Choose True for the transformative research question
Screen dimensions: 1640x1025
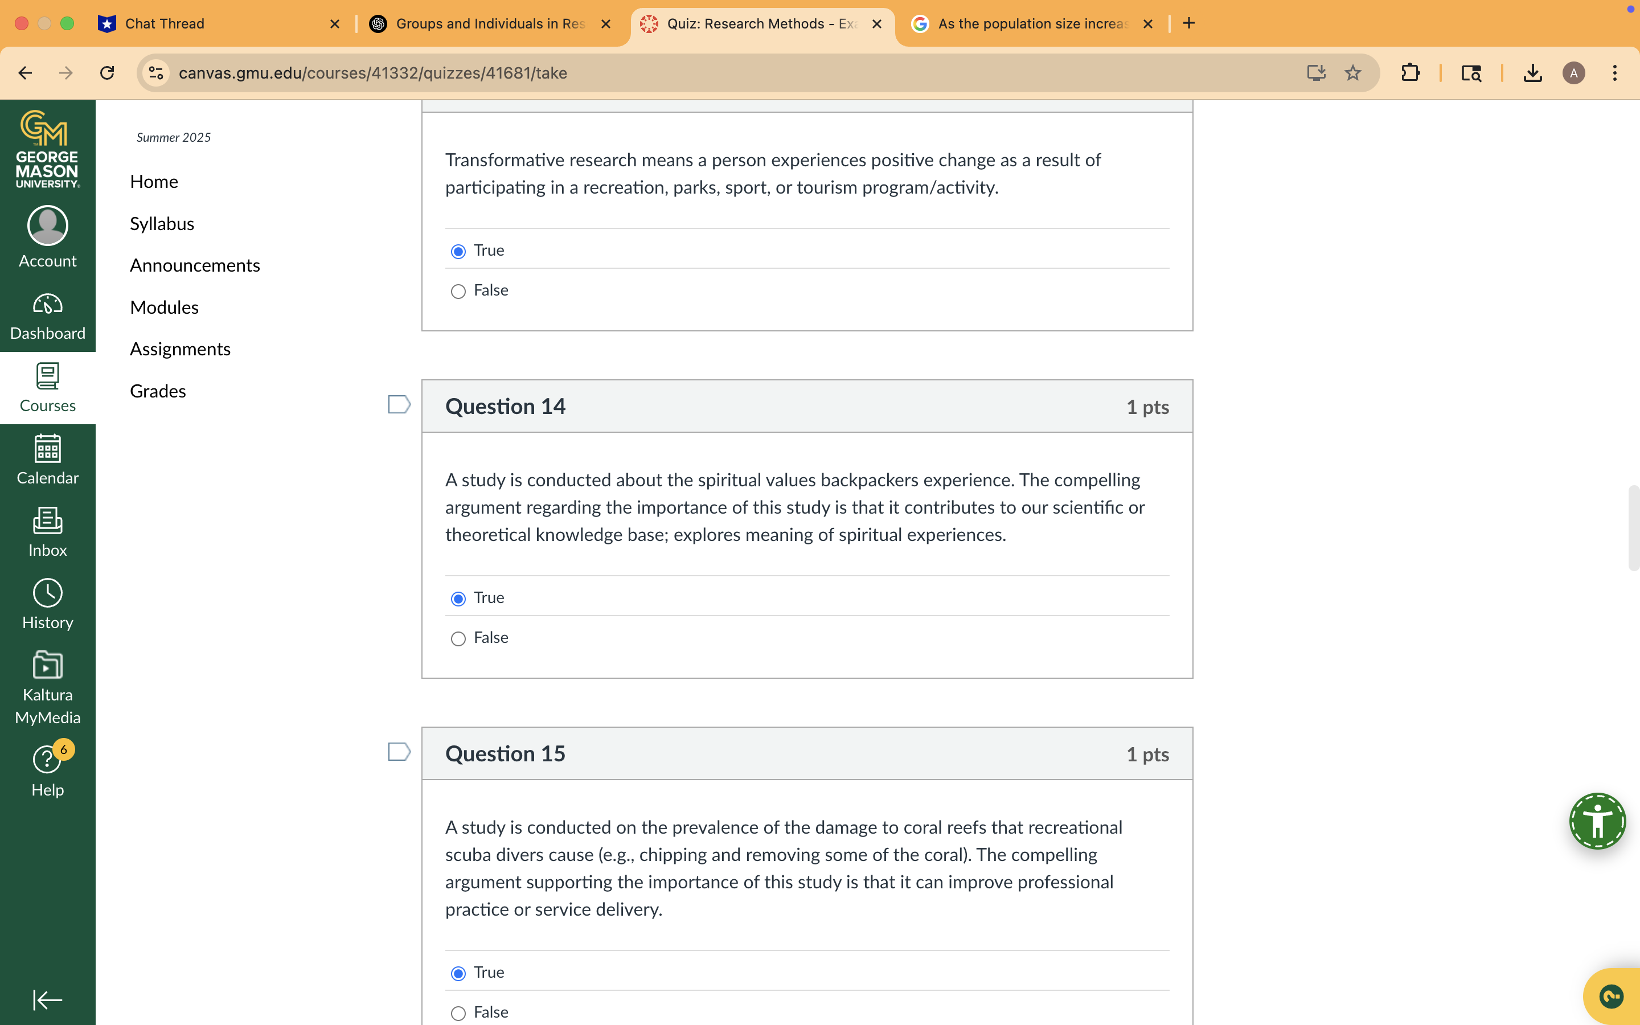pos(458,251)
